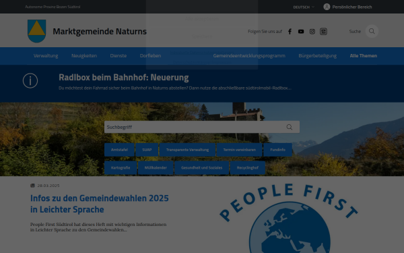Click the Naturns coat of arms logo

[x=37, y=31]
